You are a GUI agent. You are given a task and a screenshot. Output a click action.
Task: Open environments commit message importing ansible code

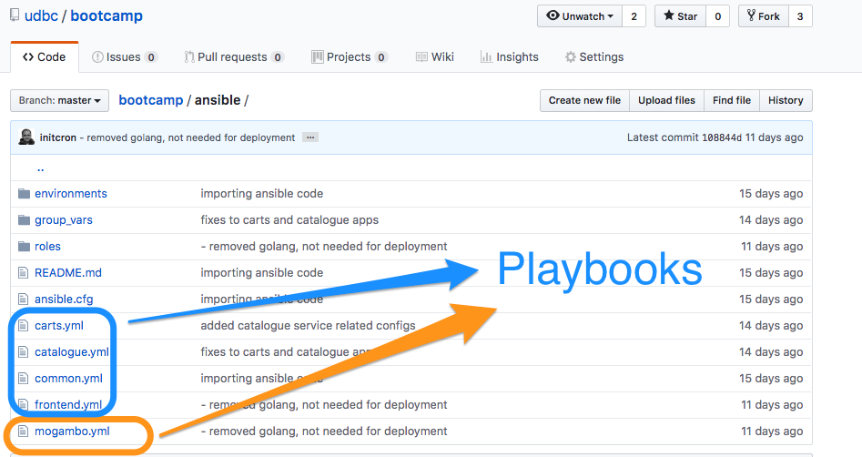click(x=261, y=194)
